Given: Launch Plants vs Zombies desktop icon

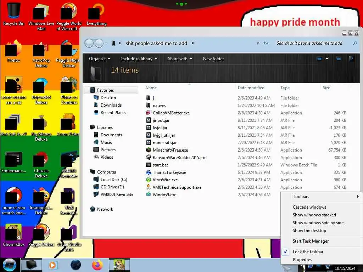Looking at the screenshot, I should click(69, 91).
